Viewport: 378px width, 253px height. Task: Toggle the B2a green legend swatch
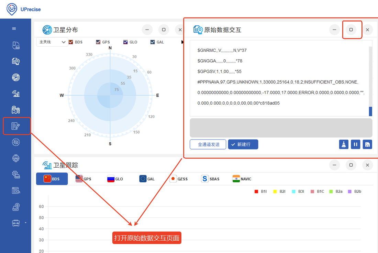pyautogui.click(x=331, y=191)
